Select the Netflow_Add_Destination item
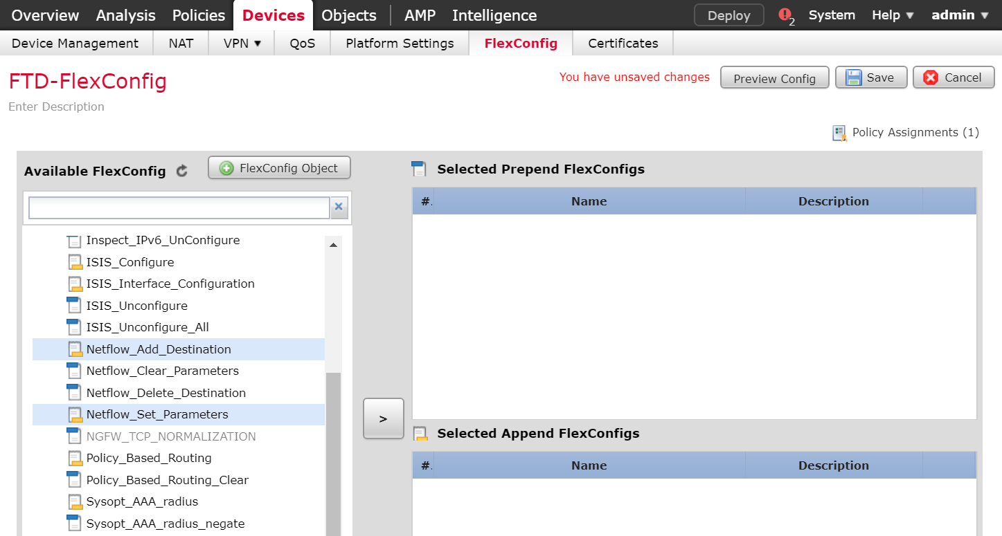 point(179,349)
